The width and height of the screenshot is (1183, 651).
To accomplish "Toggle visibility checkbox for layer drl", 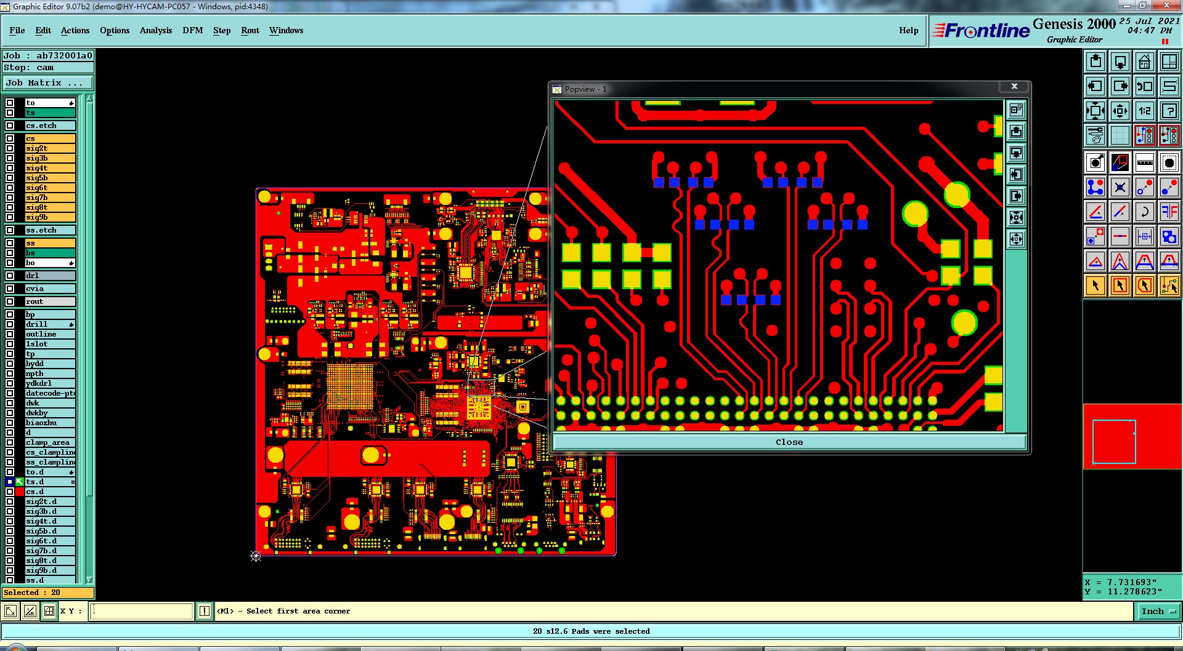I will [x=10, y=276].
